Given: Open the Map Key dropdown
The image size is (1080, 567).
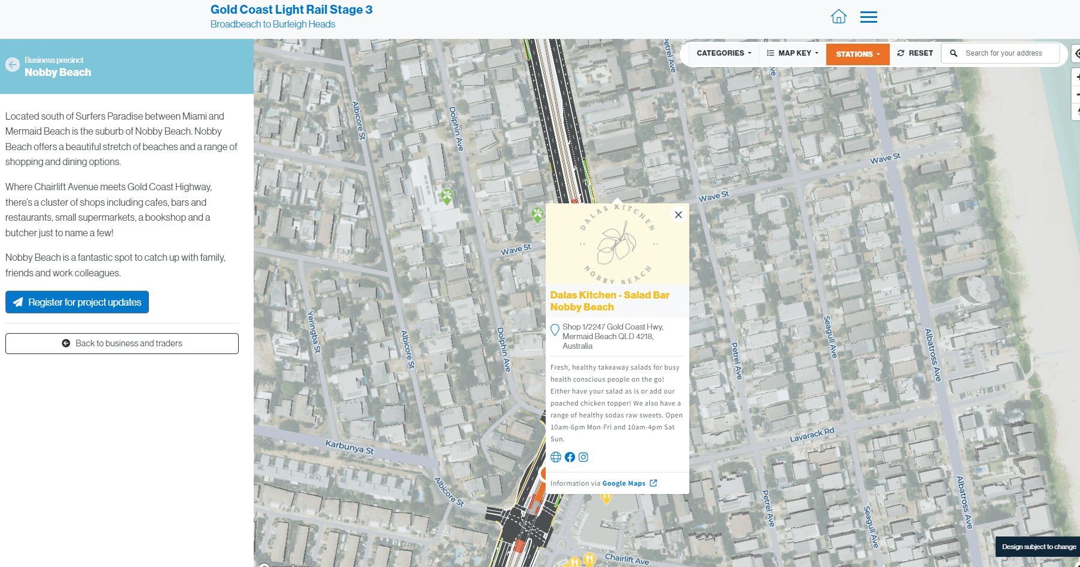Looking at the screenshot, I should point(793,53).
